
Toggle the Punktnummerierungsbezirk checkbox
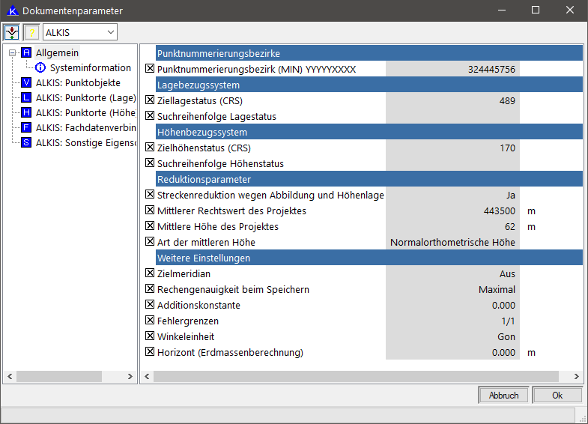pos(149,69)
